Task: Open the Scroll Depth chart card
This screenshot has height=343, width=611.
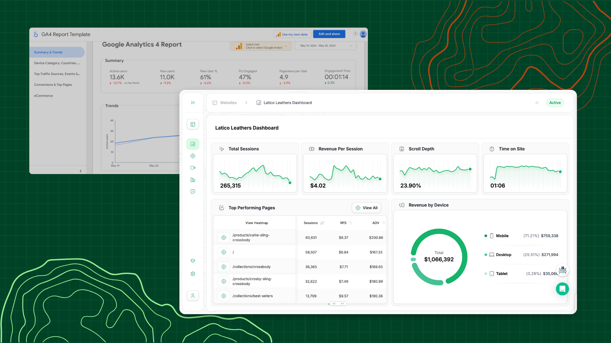Action: pos(435,173)
